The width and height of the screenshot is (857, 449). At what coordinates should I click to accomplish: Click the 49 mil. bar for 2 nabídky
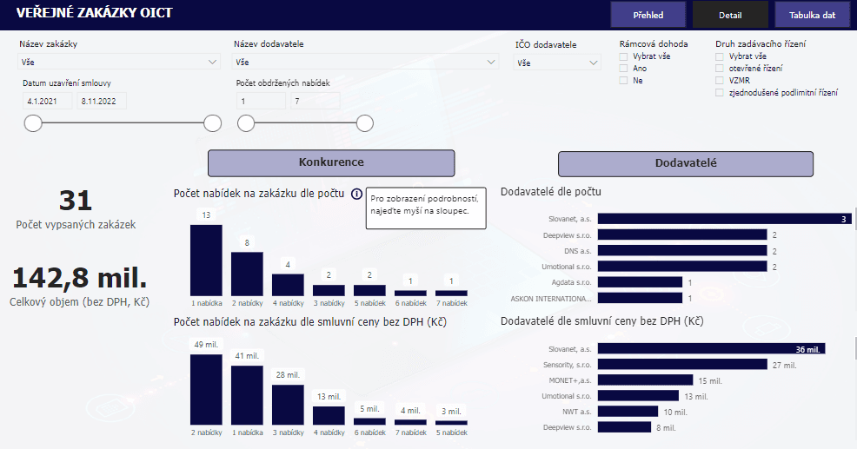[x=206, y=389]
